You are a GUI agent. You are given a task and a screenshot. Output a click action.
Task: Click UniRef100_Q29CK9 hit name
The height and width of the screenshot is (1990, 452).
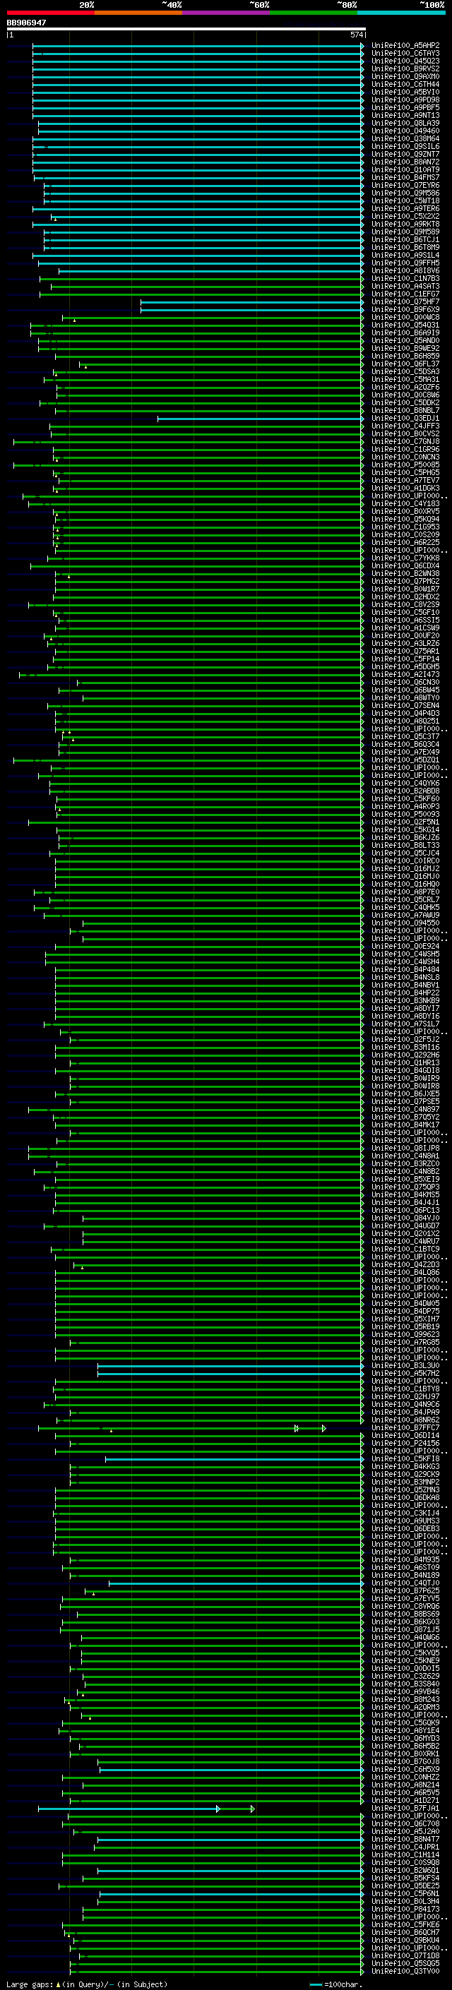coord(405,1475)
